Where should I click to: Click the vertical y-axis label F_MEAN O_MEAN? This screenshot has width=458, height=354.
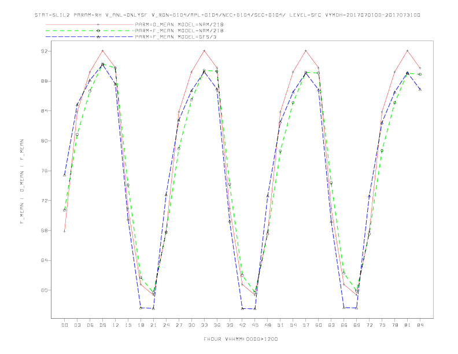click(22, 182)
